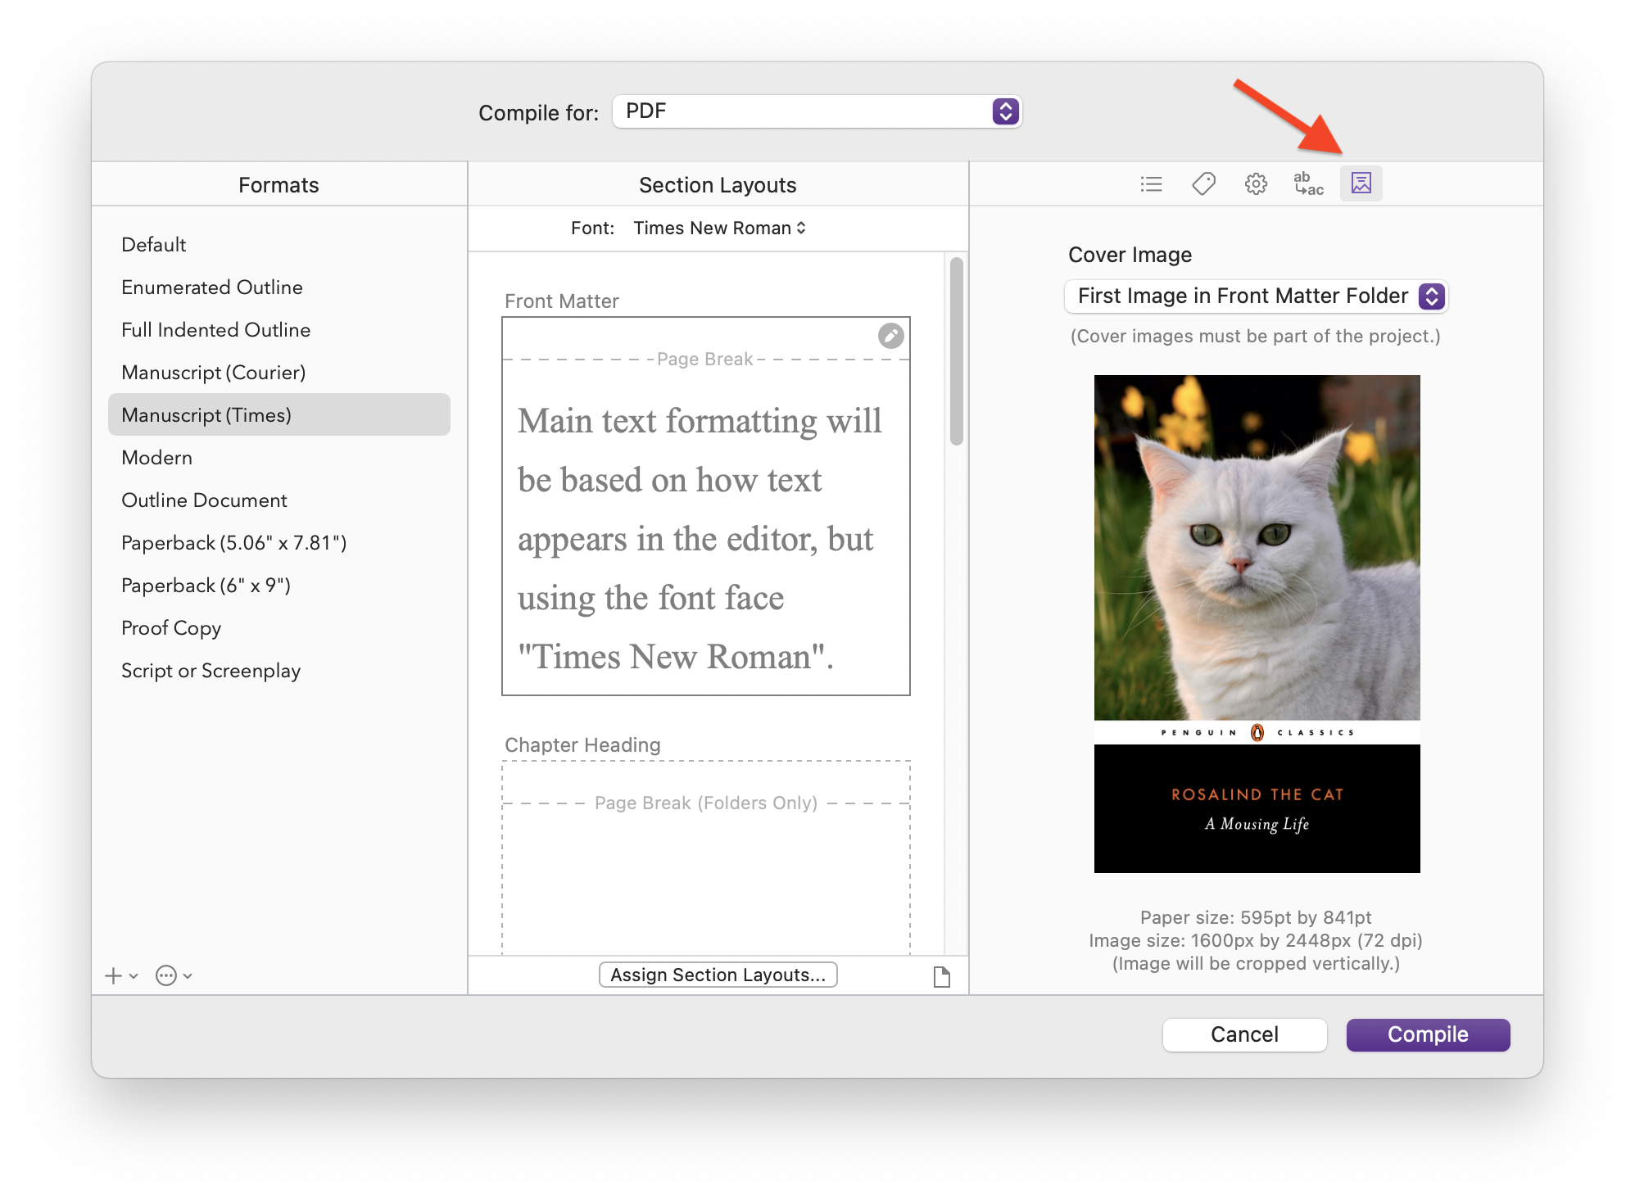Open the format actions ellipsis menu
The height and width of the screenshot is (1199, 1635).
pyautogui.click(x=166, y=975)
